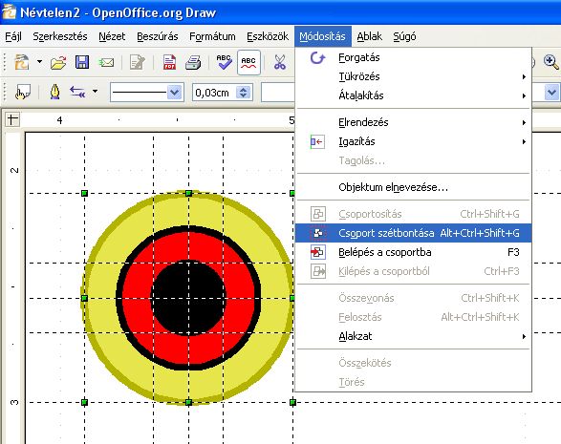Toggle AutoSpellcheck red-underline ABC button
The height and width of the screenshot is (444, 561).
click(248, 62)
